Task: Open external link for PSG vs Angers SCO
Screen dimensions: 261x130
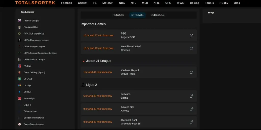Action: [x=191, y=35]
